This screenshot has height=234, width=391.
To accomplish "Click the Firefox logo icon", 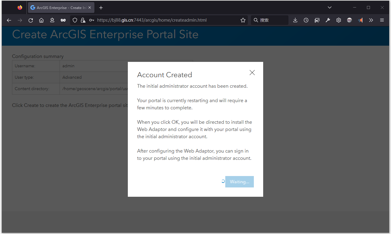I will (20, 8).
